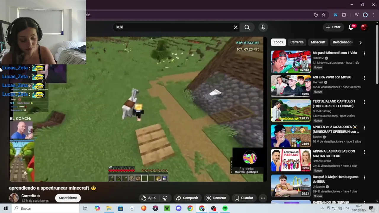Open Windows Start button
379x213 pixels.
[6, 208]
